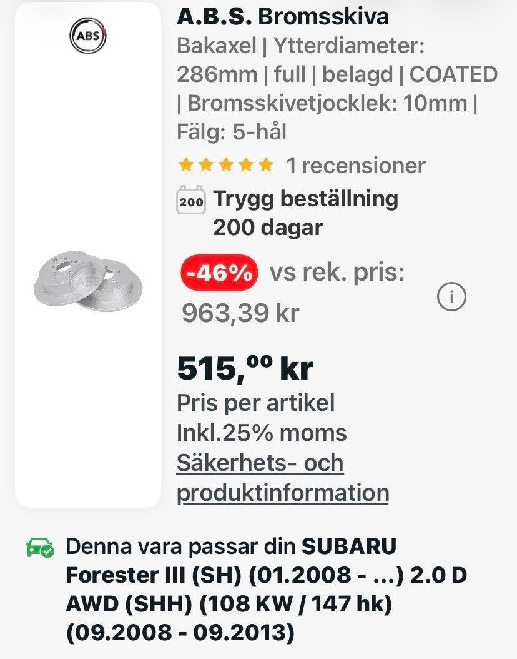
Task: Open the brake disc product image
Action: click(88, 281)
